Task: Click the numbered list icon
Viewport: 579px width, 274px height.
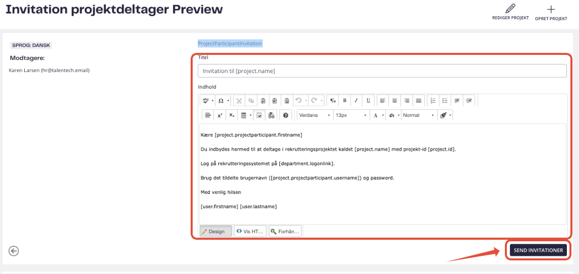Action: tap(433, 100)
